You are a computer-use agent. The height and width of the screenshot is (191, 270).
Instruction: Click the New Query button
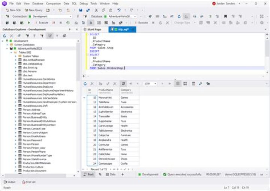tap(34, 10)
